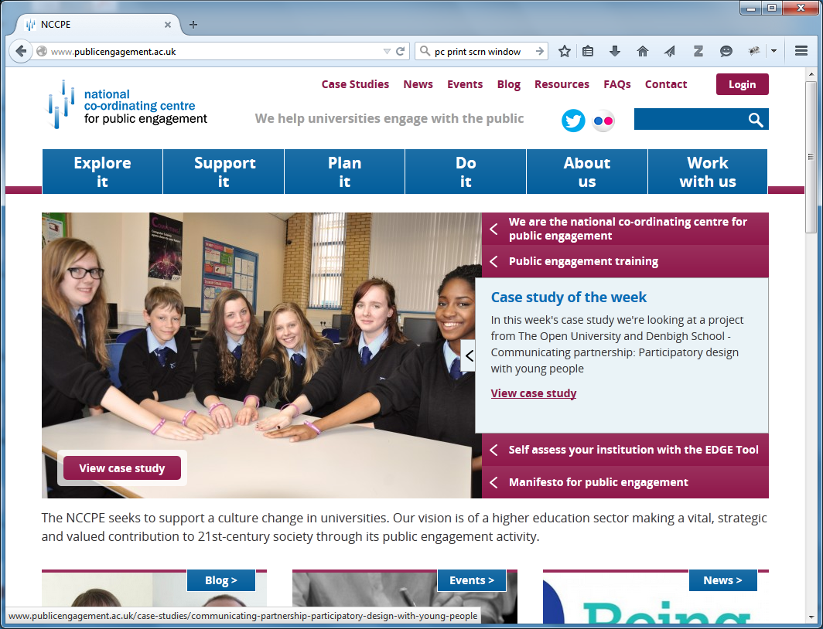The width and height of the screenshot is (823, 629).
Task: Click the Login button
Action: 742,84
